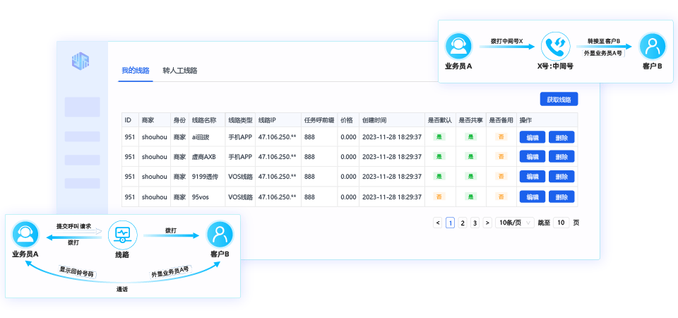Click the 提交呼叫请求 label in bottom diagram
678x318 pixels.
73,226
